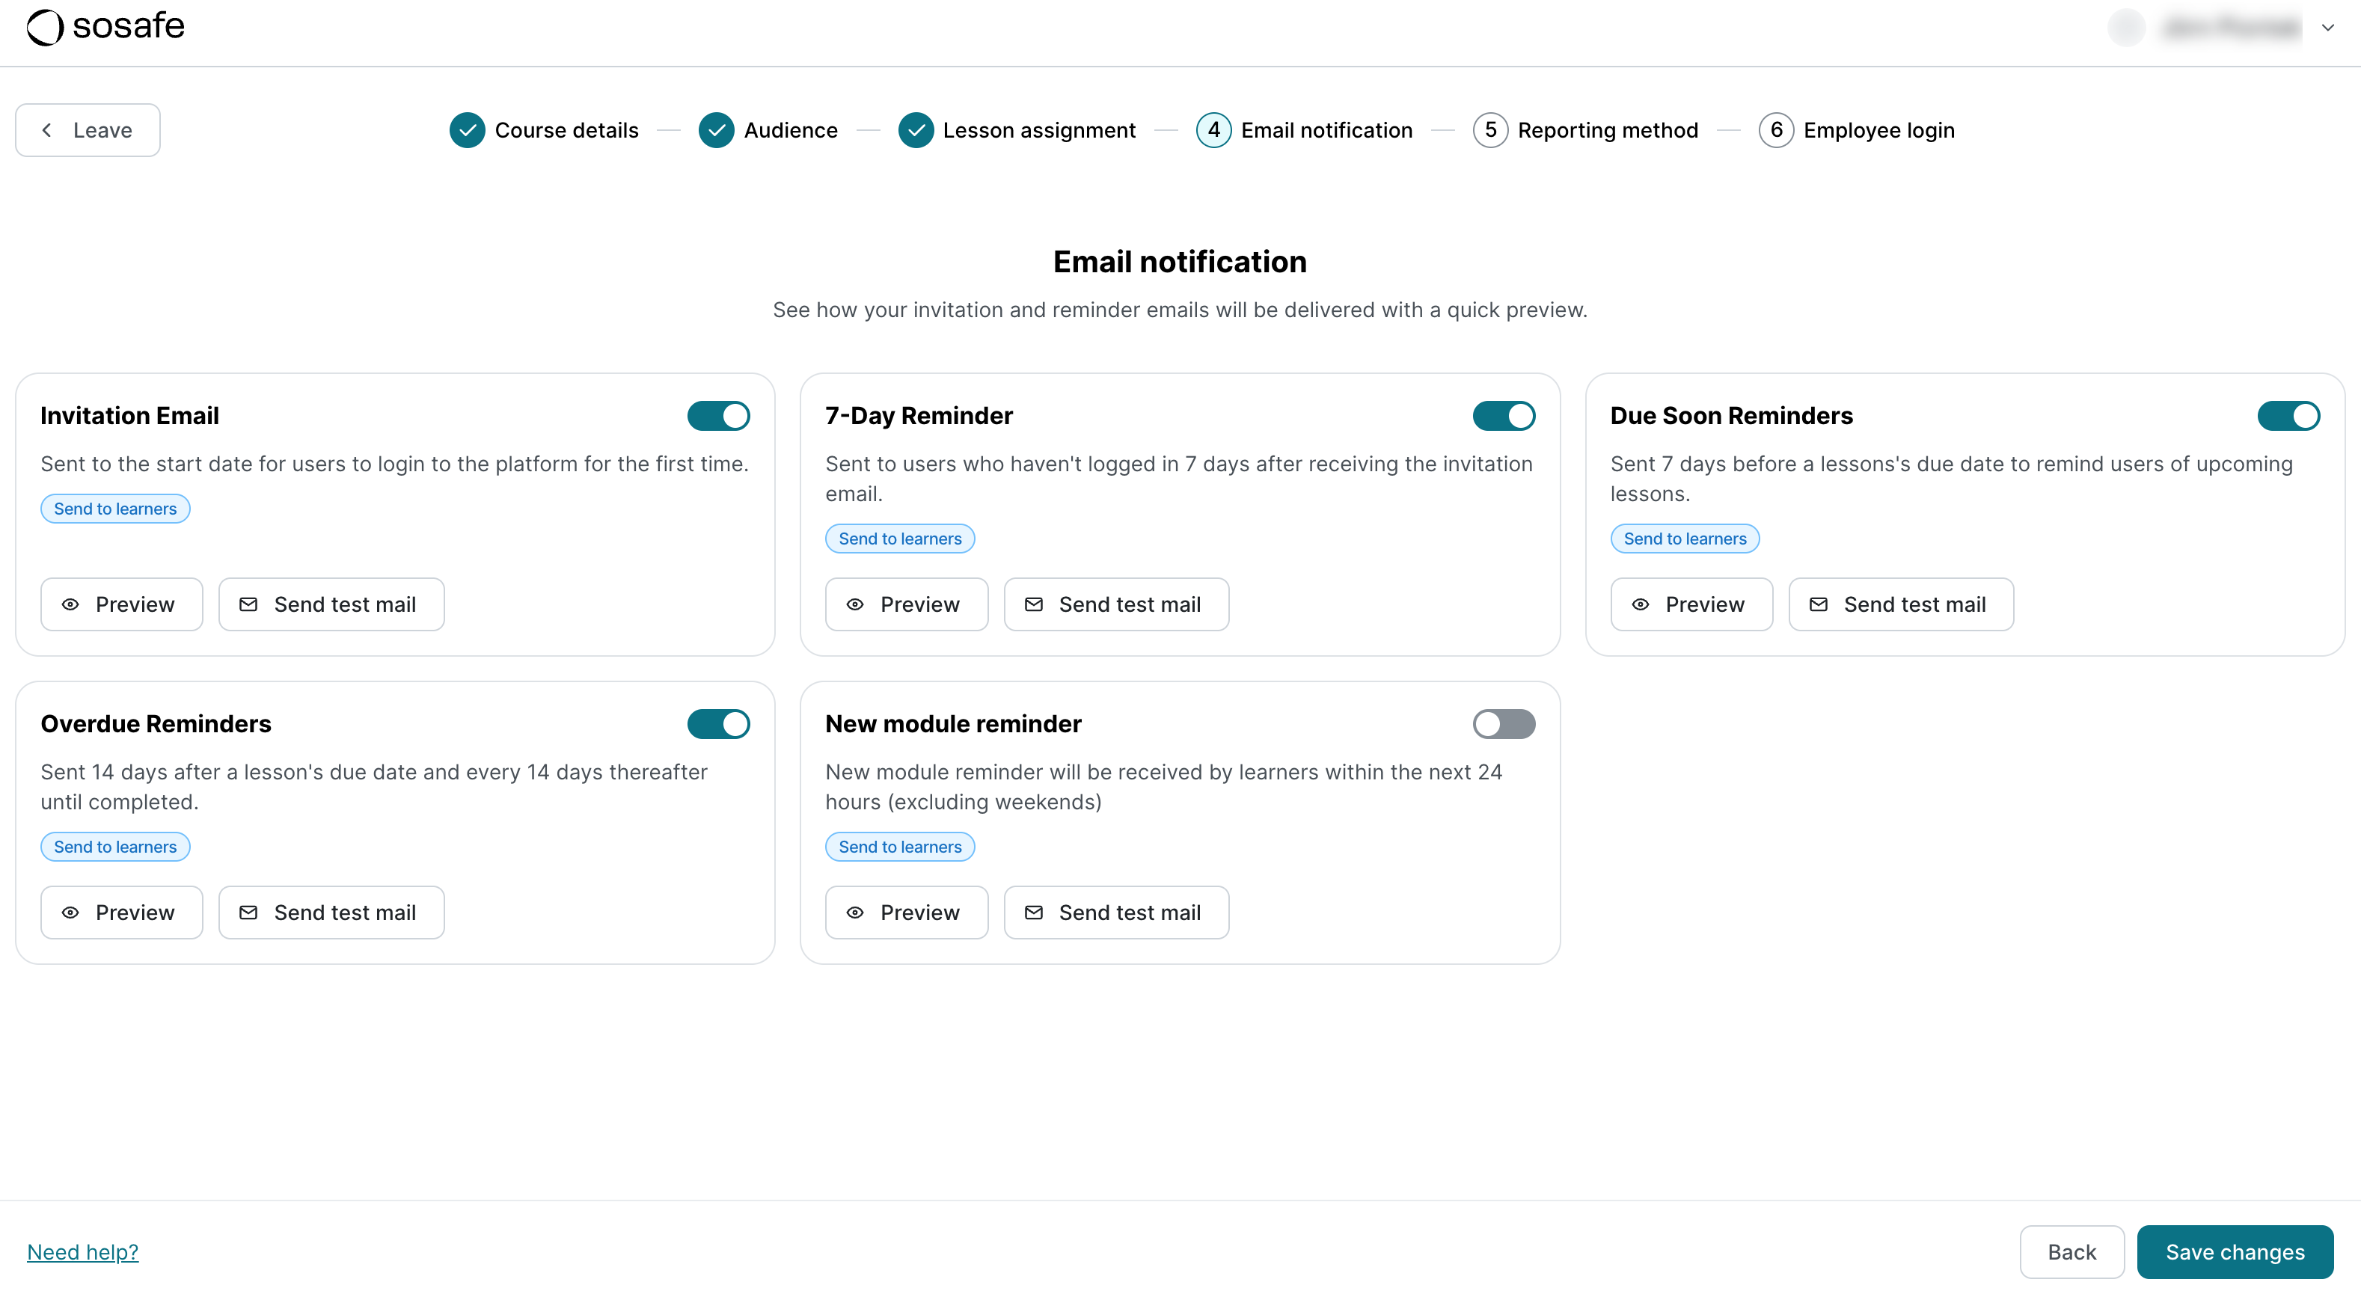Click Send to learners tag in Overdue Reminders
The width and height of the screenshot is (2361, 1294).
115,847
